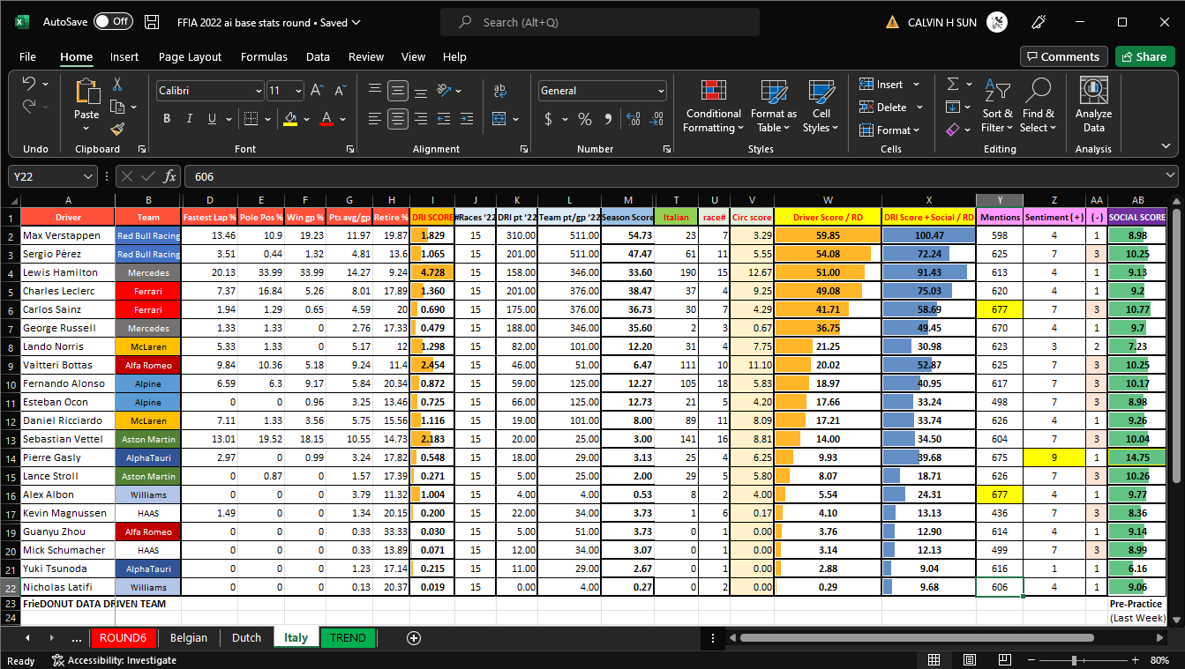Click the Insert Function fx icon
Image resolution: width=1185 pixels, height=669 pixels.
(x=170, y=176)
